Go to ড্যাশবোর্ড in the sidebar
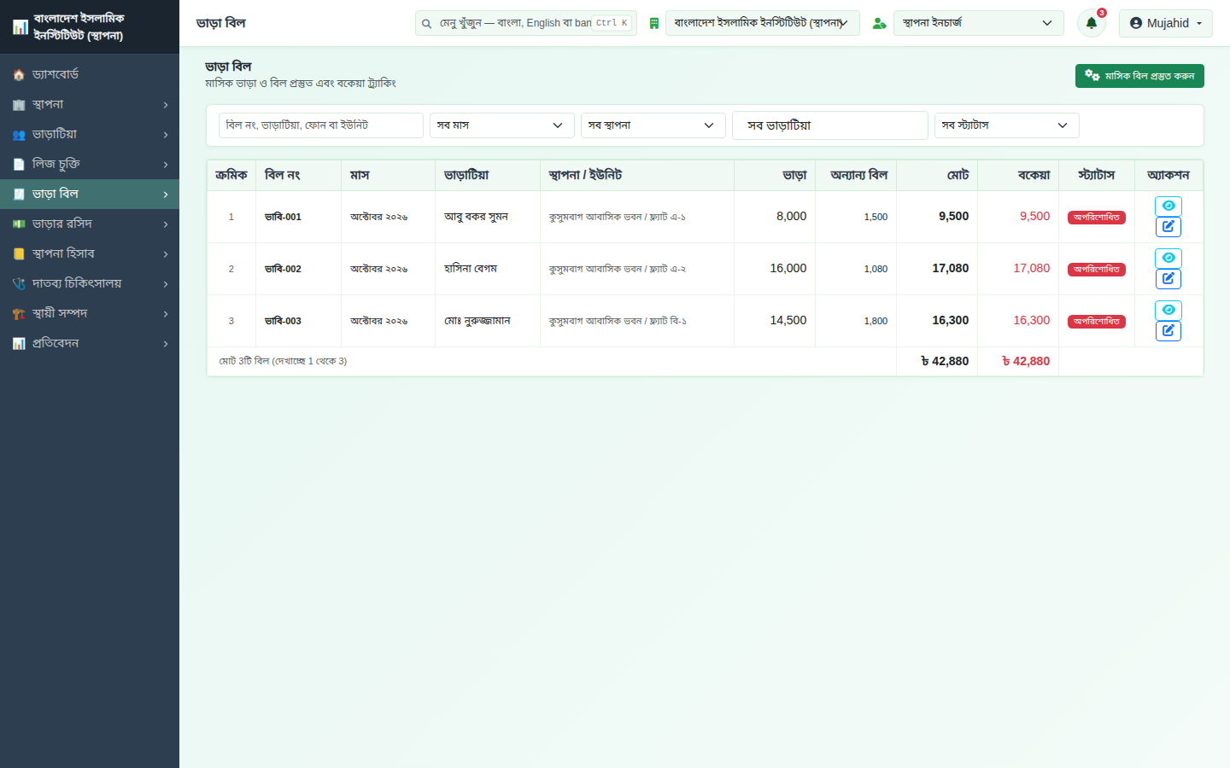Image resolution: width=1230 pixels, height=768 pixels. coord(90,74)
